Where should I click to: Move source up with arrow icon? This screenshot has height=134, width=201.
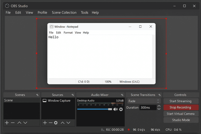click(x=63, y=123)
